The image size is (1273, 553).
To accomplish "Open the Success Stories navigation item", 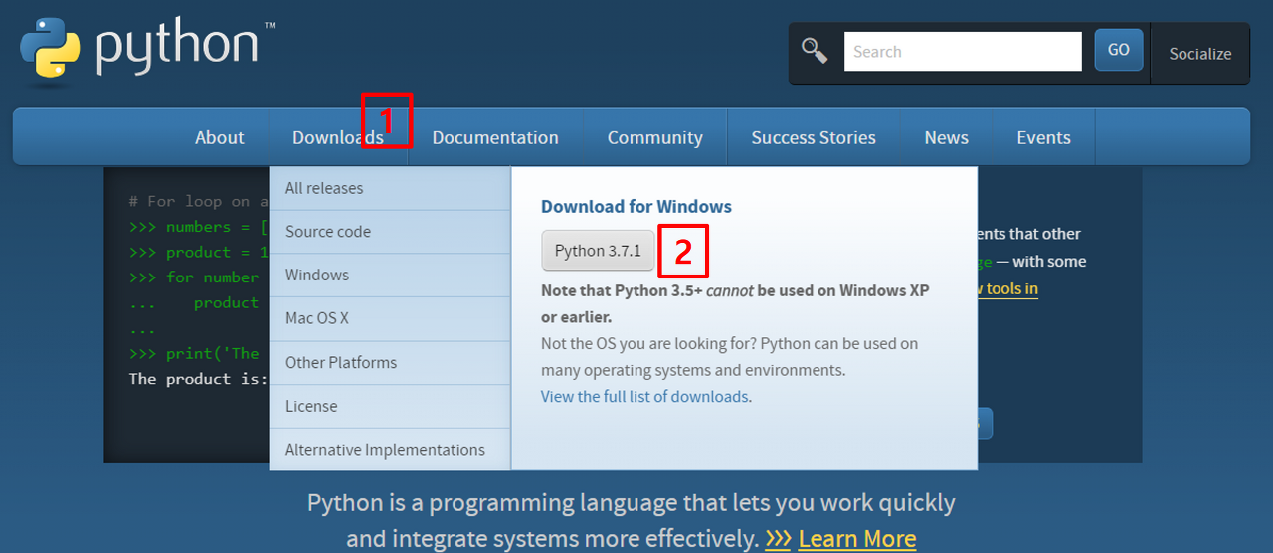I will (814, 137).
